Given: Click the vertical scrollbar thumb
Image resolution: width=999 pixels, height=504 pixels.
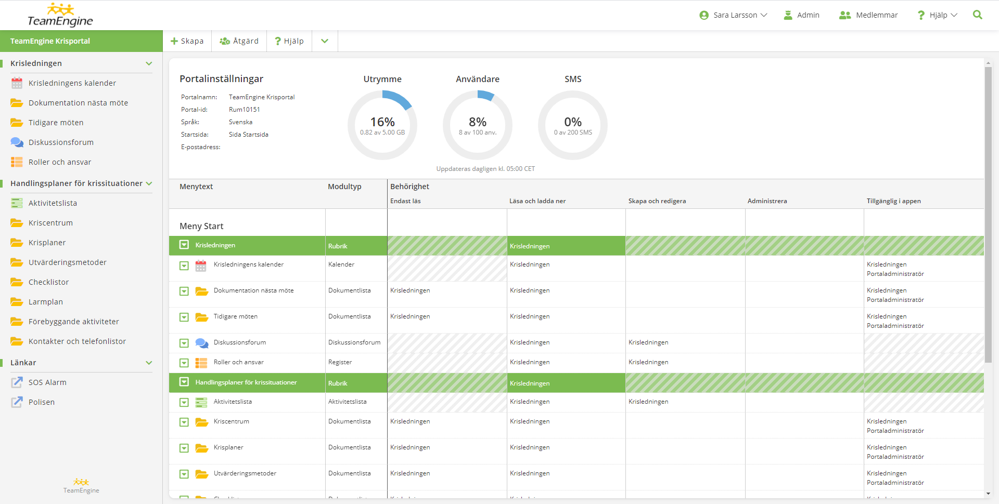Looking at the screenshot, I should [x=988, y=215].
